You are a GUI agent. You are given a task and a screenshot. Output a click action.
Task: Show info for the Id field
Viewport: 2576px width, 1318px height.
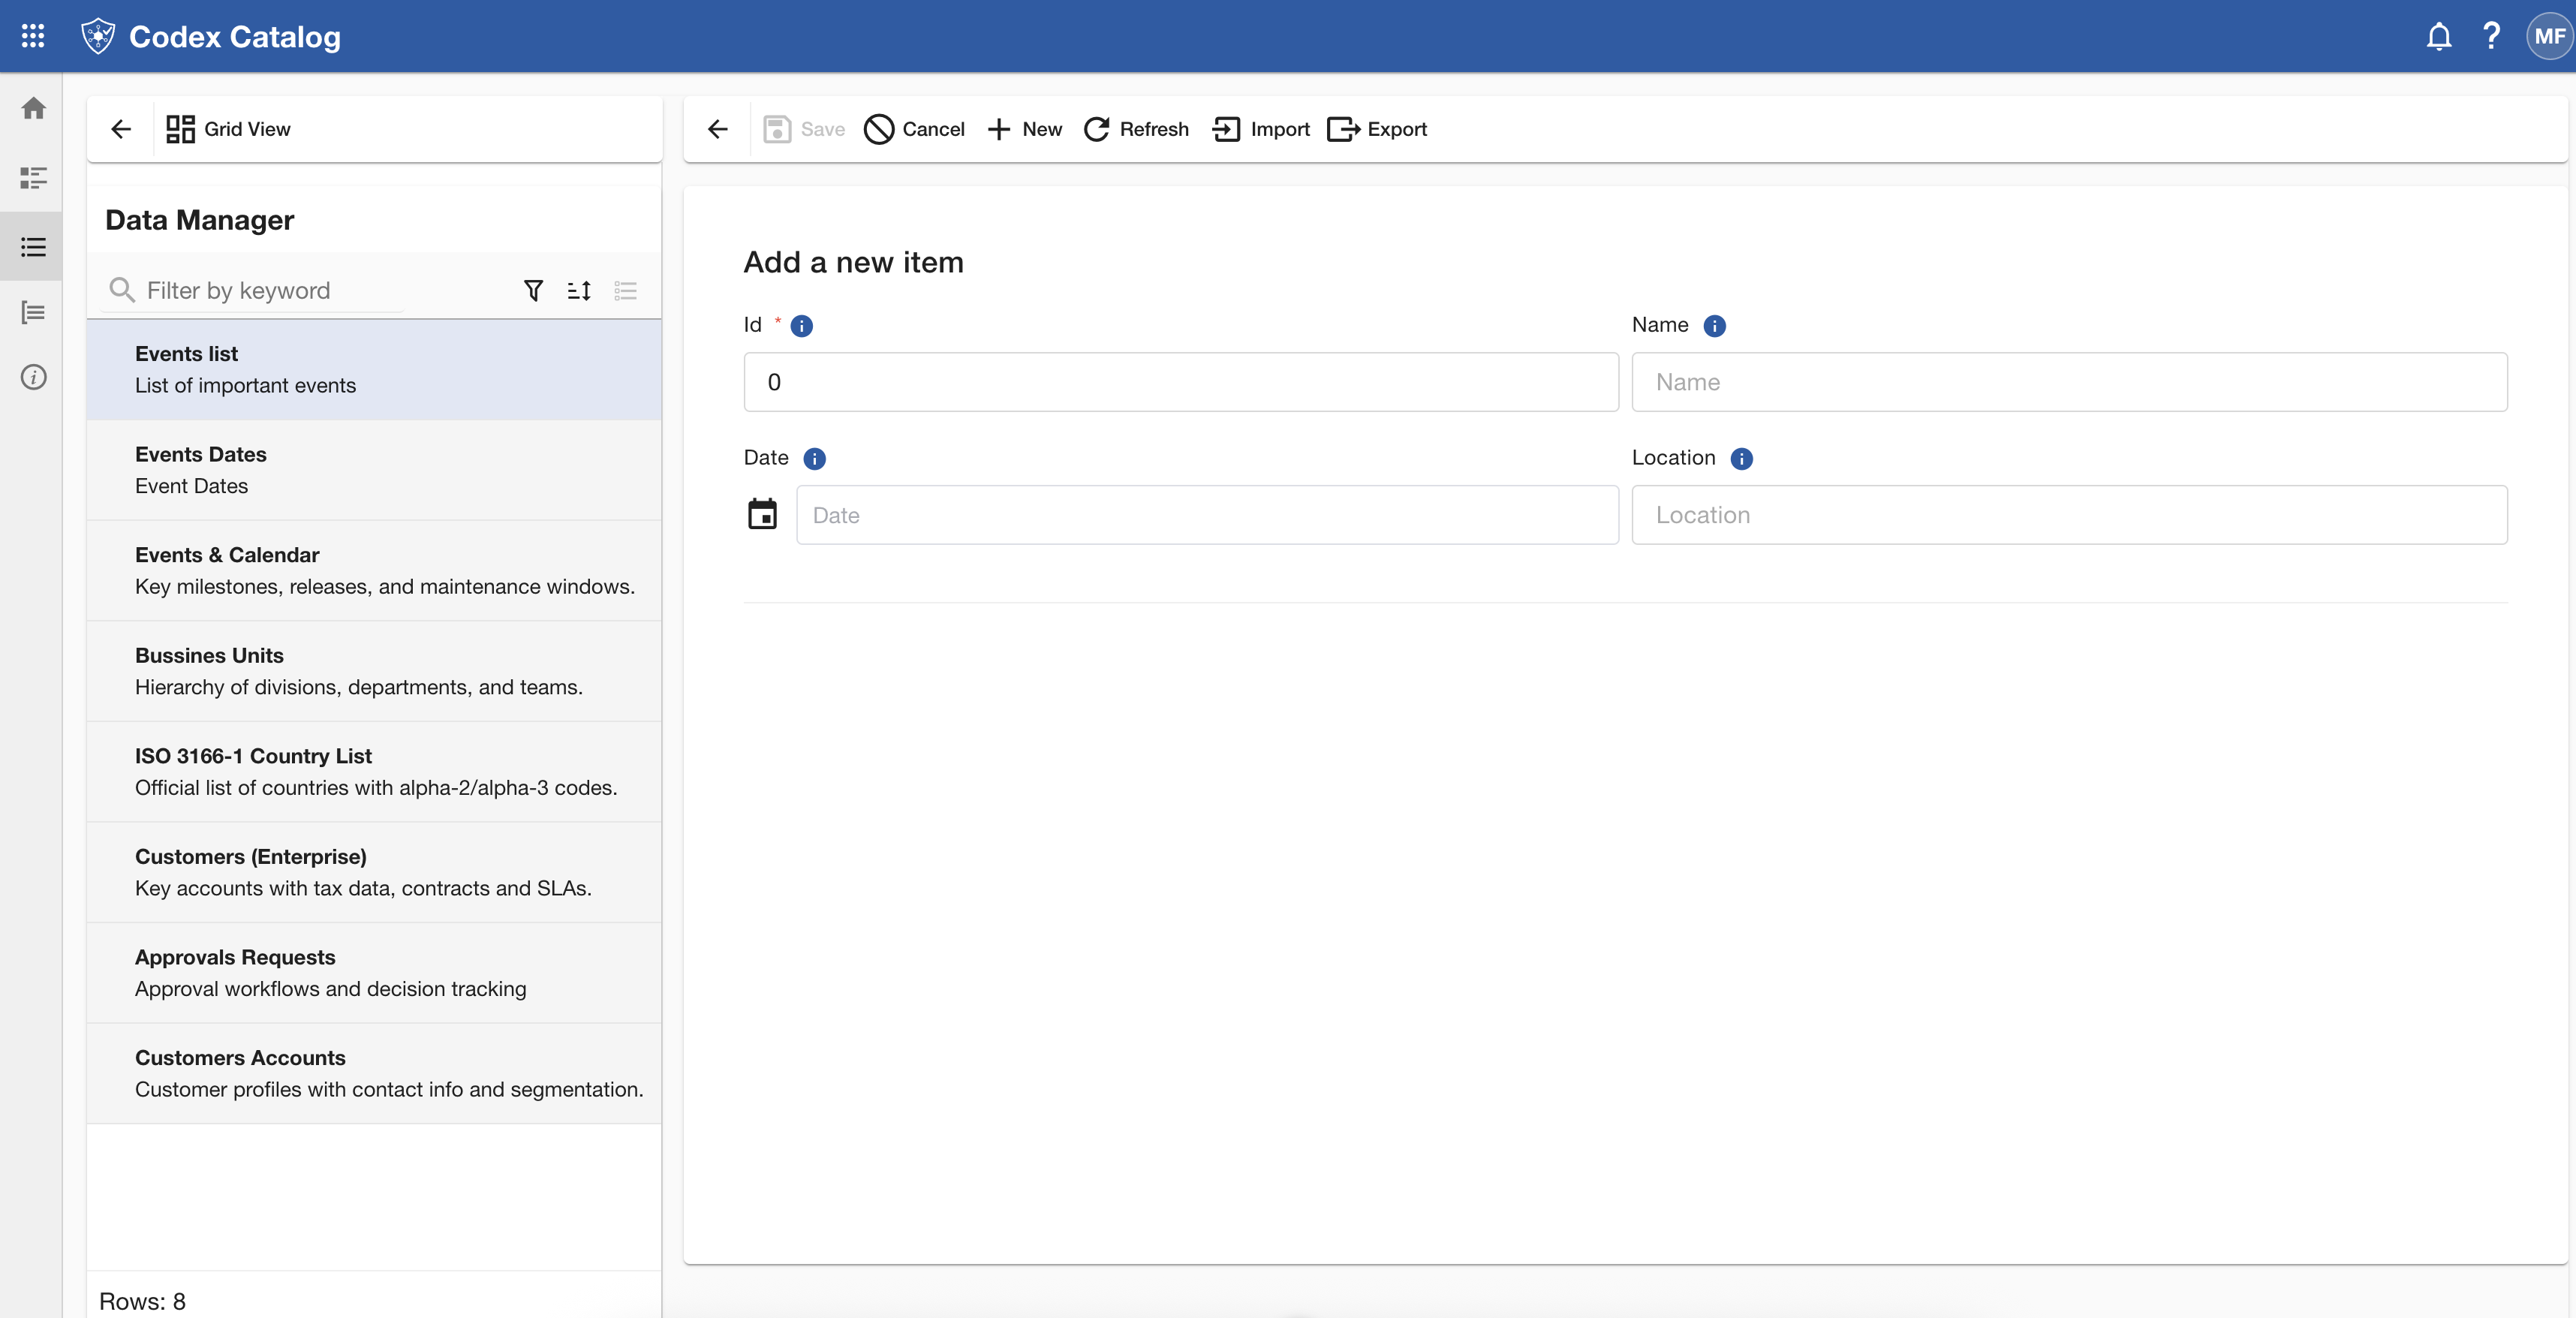[x=802, y=326]
